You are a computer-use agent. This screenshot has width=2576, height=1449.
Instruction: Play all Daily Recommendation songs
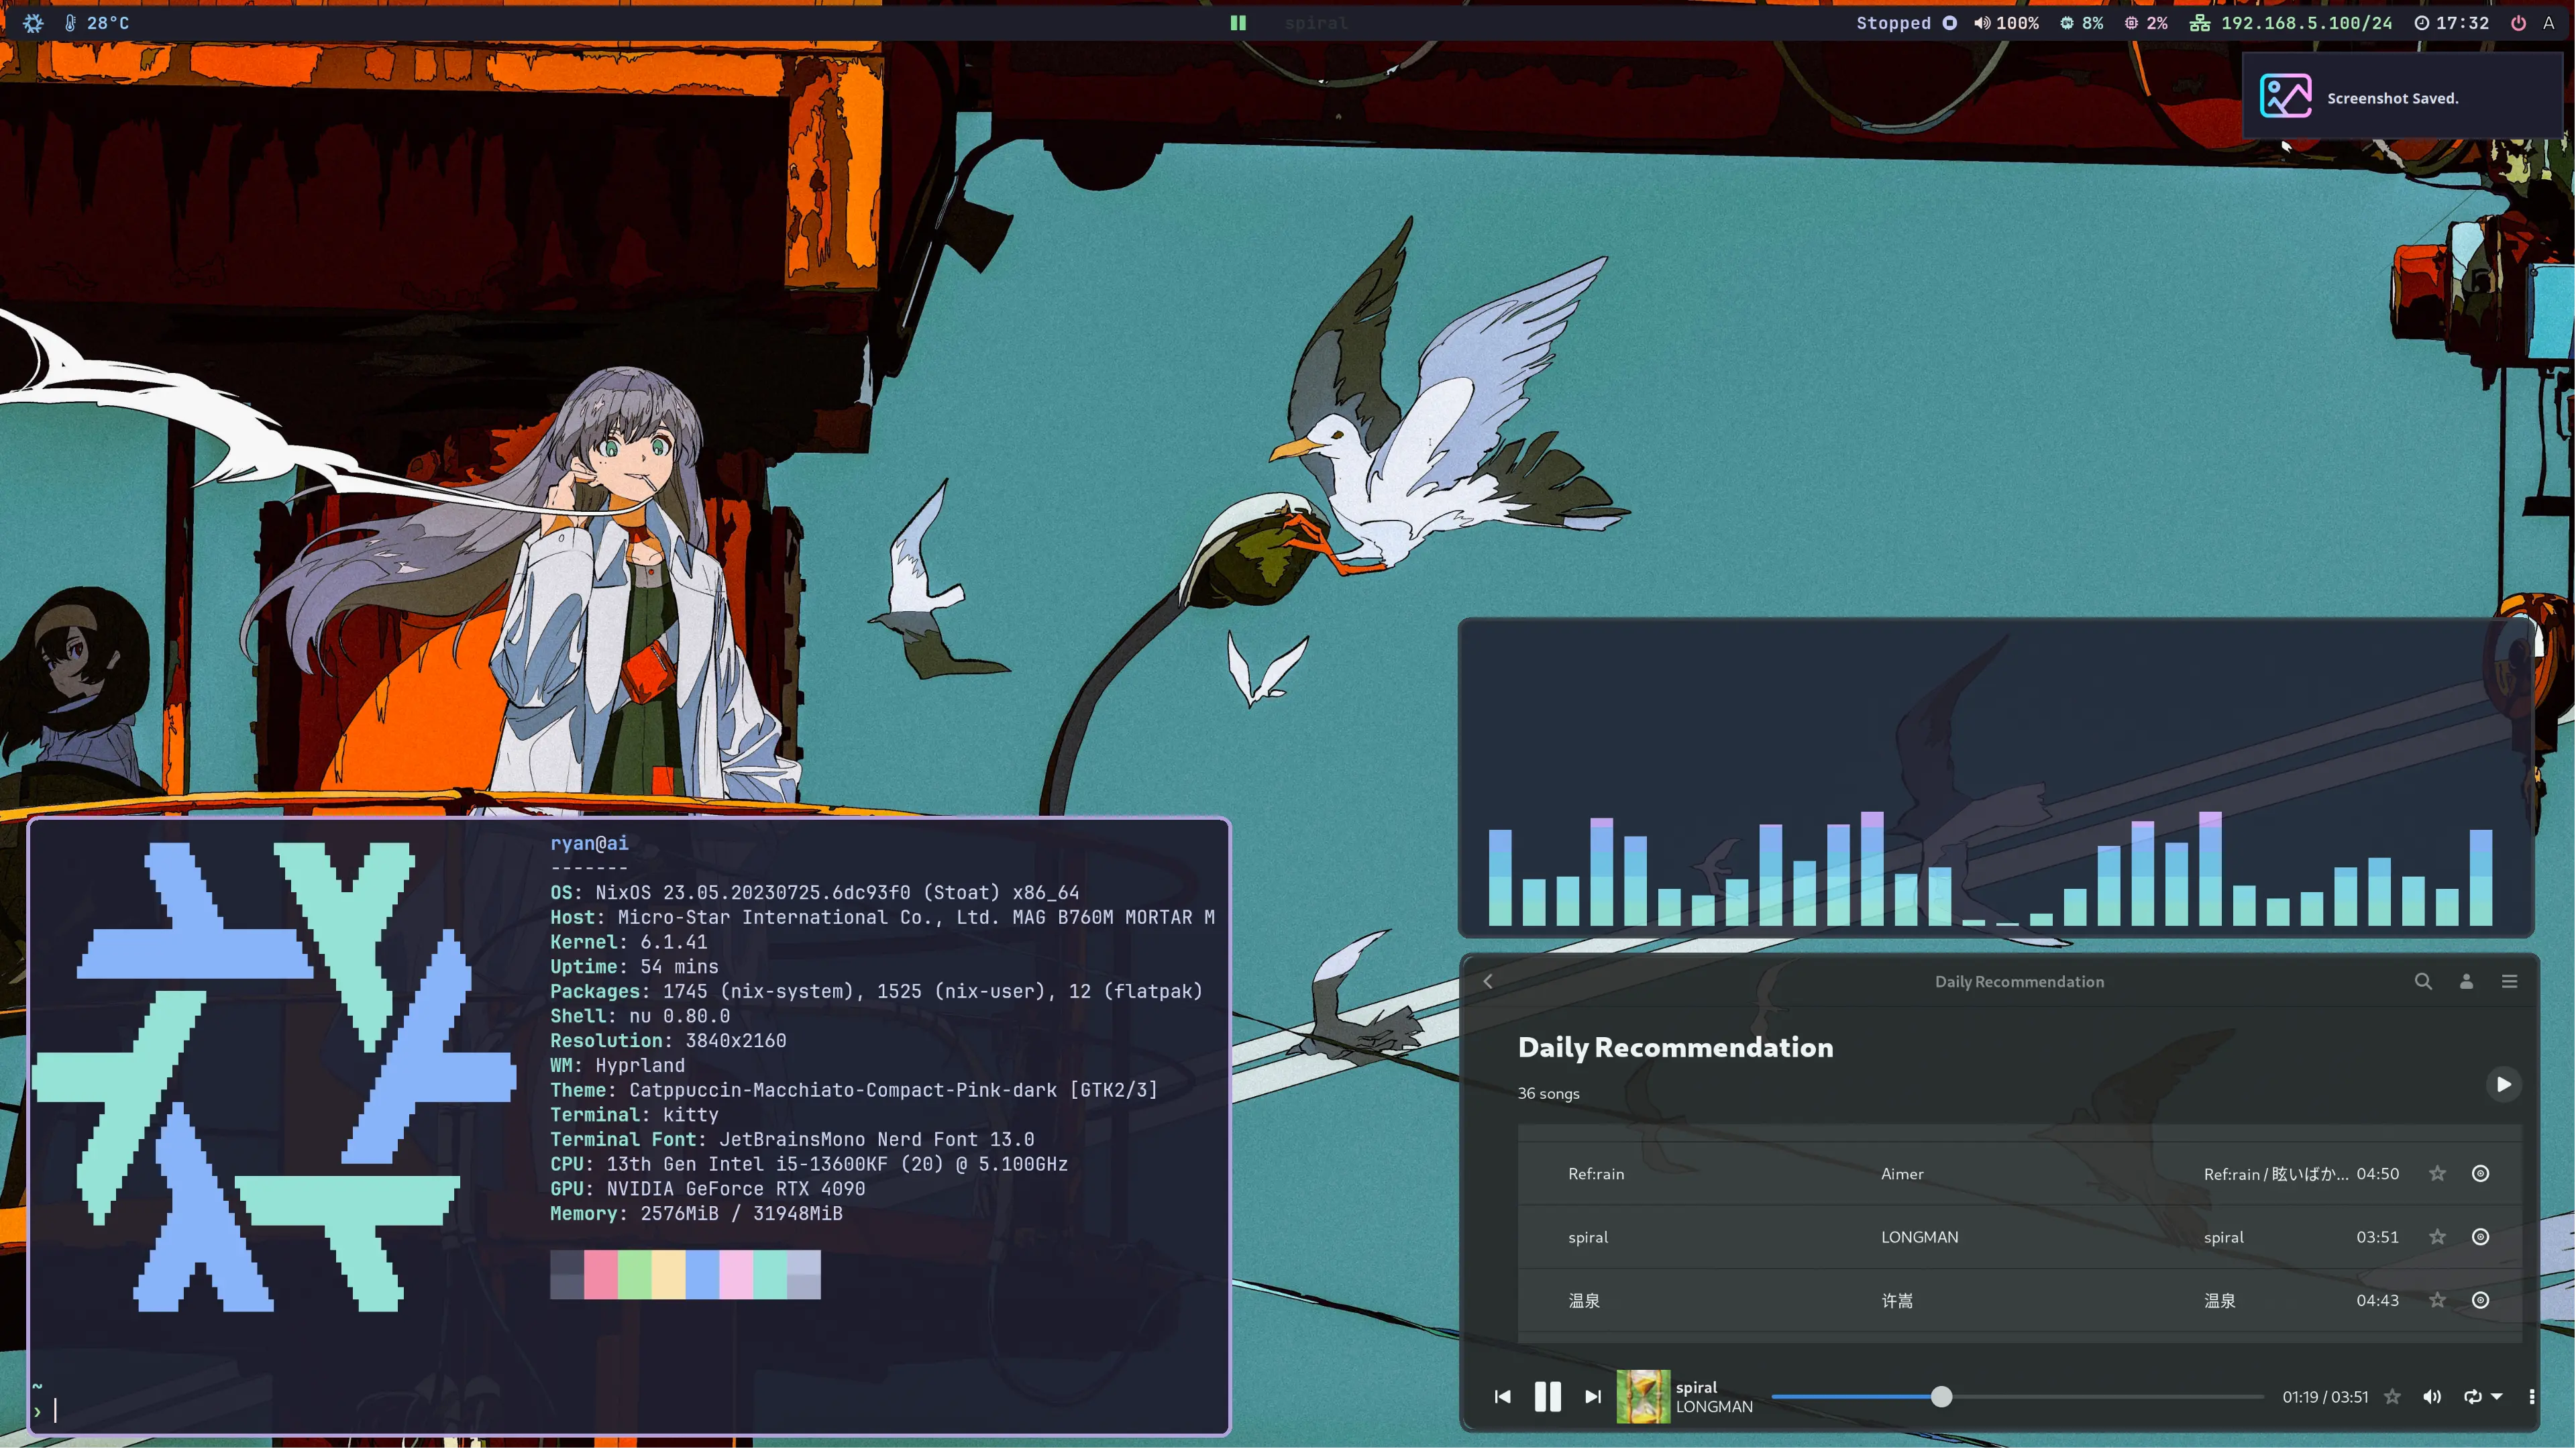[x=2503, y=1084]
